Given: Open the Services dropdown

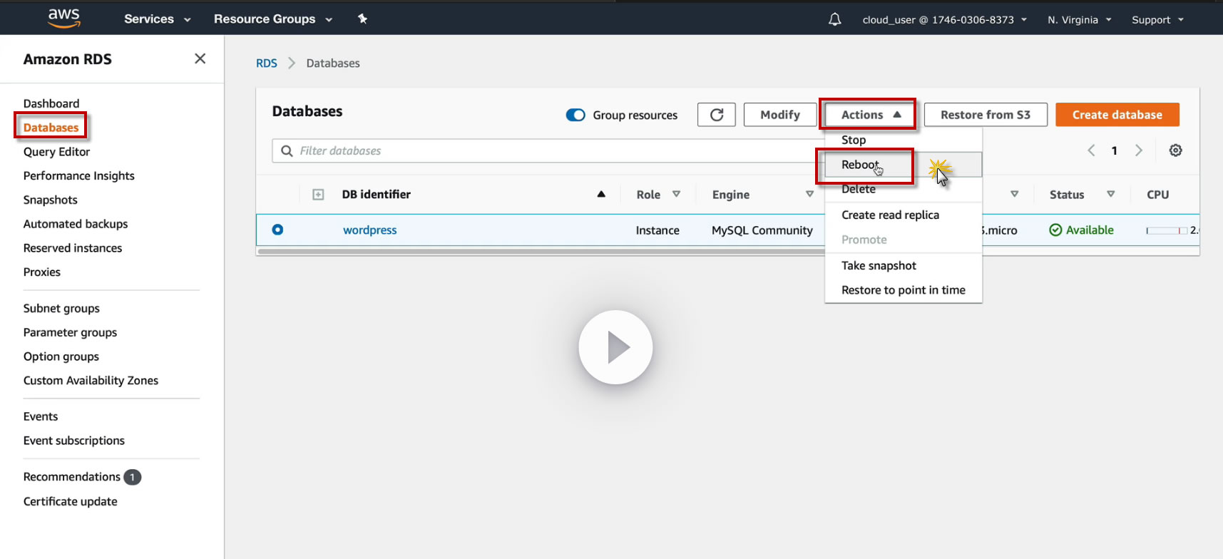Looking at the screenshot, I should coord(157,19).
